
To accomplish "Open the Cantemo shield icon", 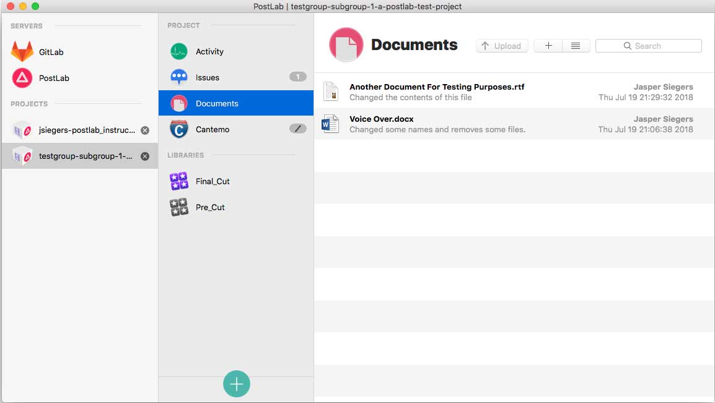I will point(178,129).
